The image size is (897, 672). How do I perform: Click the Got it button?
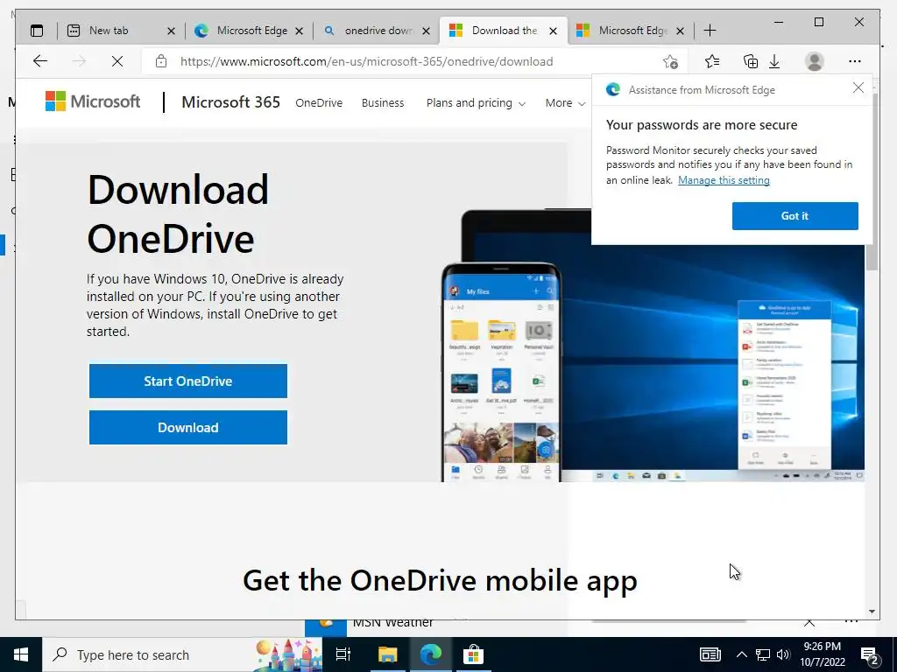(795, 216)
